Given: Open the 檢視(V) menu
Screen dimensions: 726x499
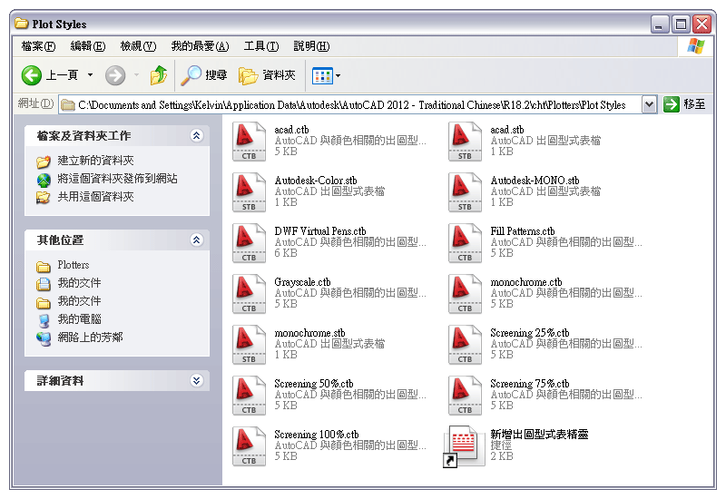Looking at the screenshot, I should point(138,46).
